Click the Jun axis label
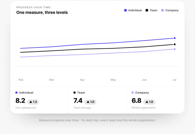Screen dimensions: 195x134 click(144, 80)
